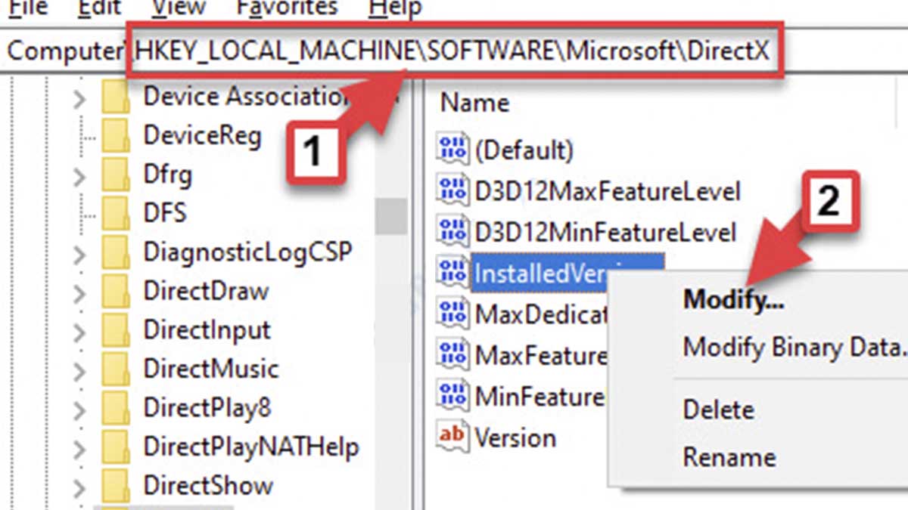Click the registry path address bar
The height and width of the screenshot is (510, 908).
(454, 49)
